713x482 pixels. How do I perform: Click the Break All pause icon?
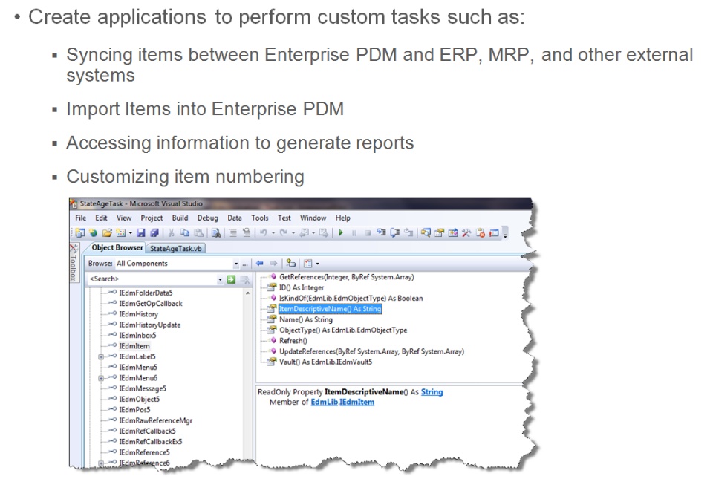point(354,232)
